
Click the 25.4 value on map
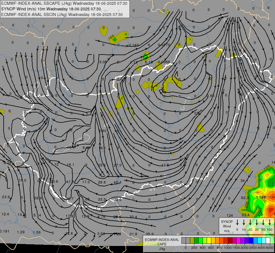tap(102, 165)
